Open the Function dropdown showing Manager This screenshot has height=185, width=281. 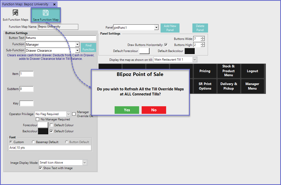[x=77, y=45]
